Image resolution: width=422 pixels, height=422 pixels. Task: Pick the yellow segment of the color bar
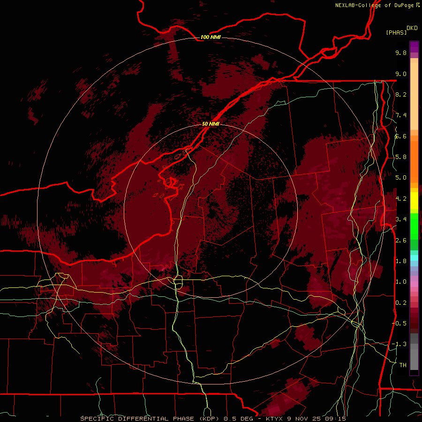[x=414, y=201]
